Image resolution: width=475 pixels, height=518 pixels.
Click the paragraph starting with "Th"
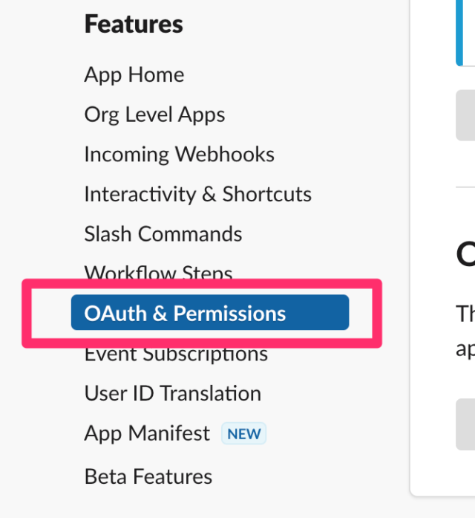click(465, 331)
